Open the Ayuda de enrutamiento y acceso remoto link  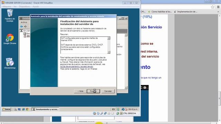click(x=77, y=66)
